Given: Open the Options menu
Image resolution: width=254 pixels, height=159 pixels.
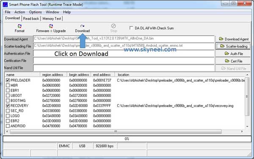Looking at the screenshot, I should coord(35,12).
